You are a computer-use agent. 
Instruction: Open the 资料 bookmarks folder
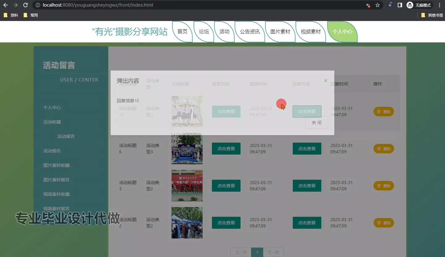11,15
